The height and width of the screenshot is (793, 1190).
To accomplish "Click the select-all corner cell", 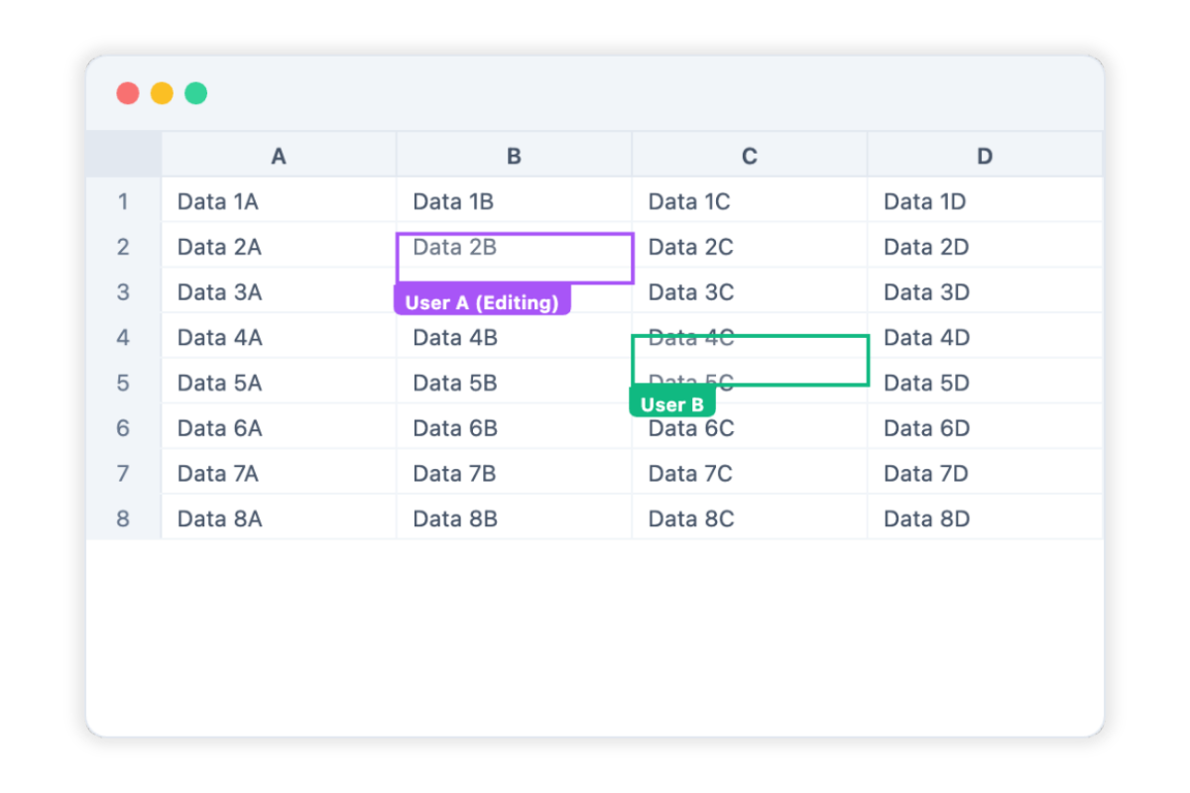I will [x=124, y=155].
